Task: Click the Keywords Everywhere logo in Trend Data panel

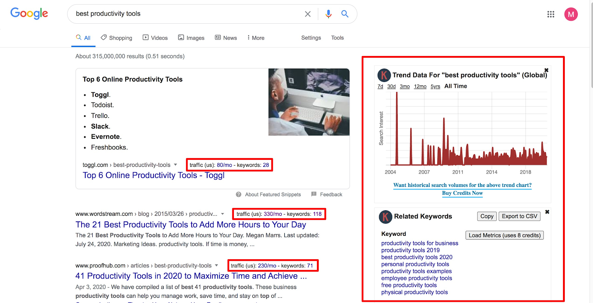Action: 384,75
